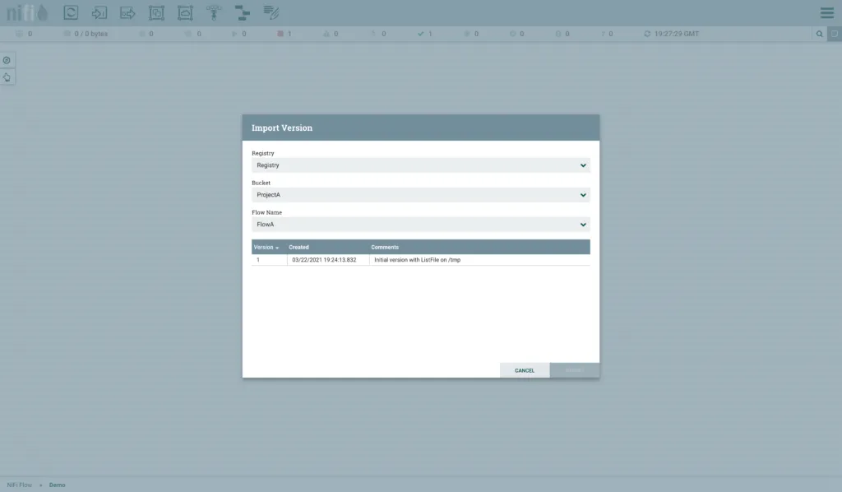Open the Bucket dropdown showing ProjectA
842x492 pixels.
tap(420, 195)
